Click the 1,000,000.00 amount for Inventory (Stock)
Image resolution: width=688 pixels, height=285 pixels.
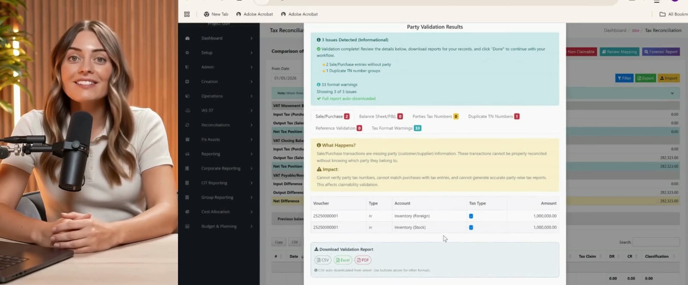(x=545, y=227)
